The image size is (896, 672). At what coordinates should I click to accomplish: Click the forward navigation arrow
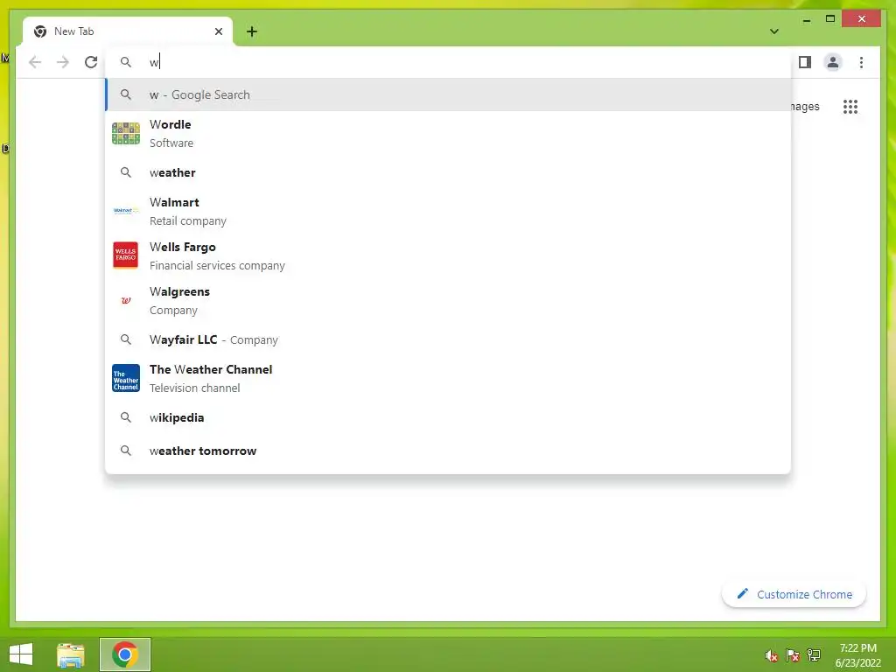click(63, 62)
